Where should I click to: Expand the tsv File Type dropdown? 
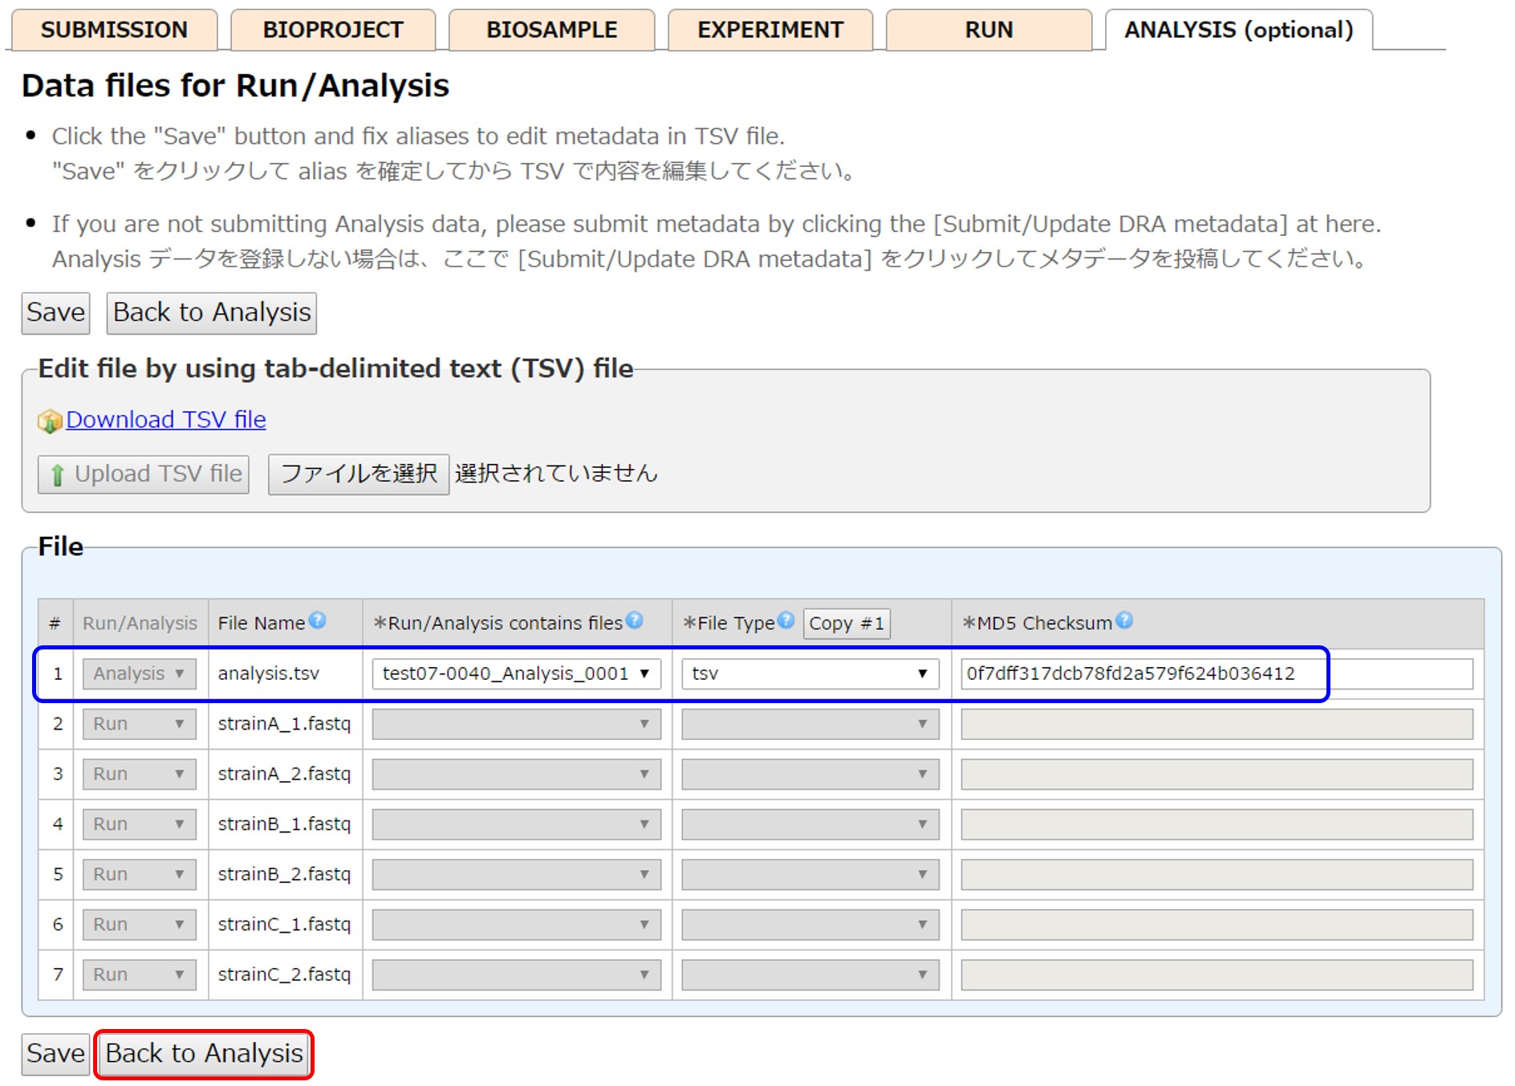coord(810,673)
